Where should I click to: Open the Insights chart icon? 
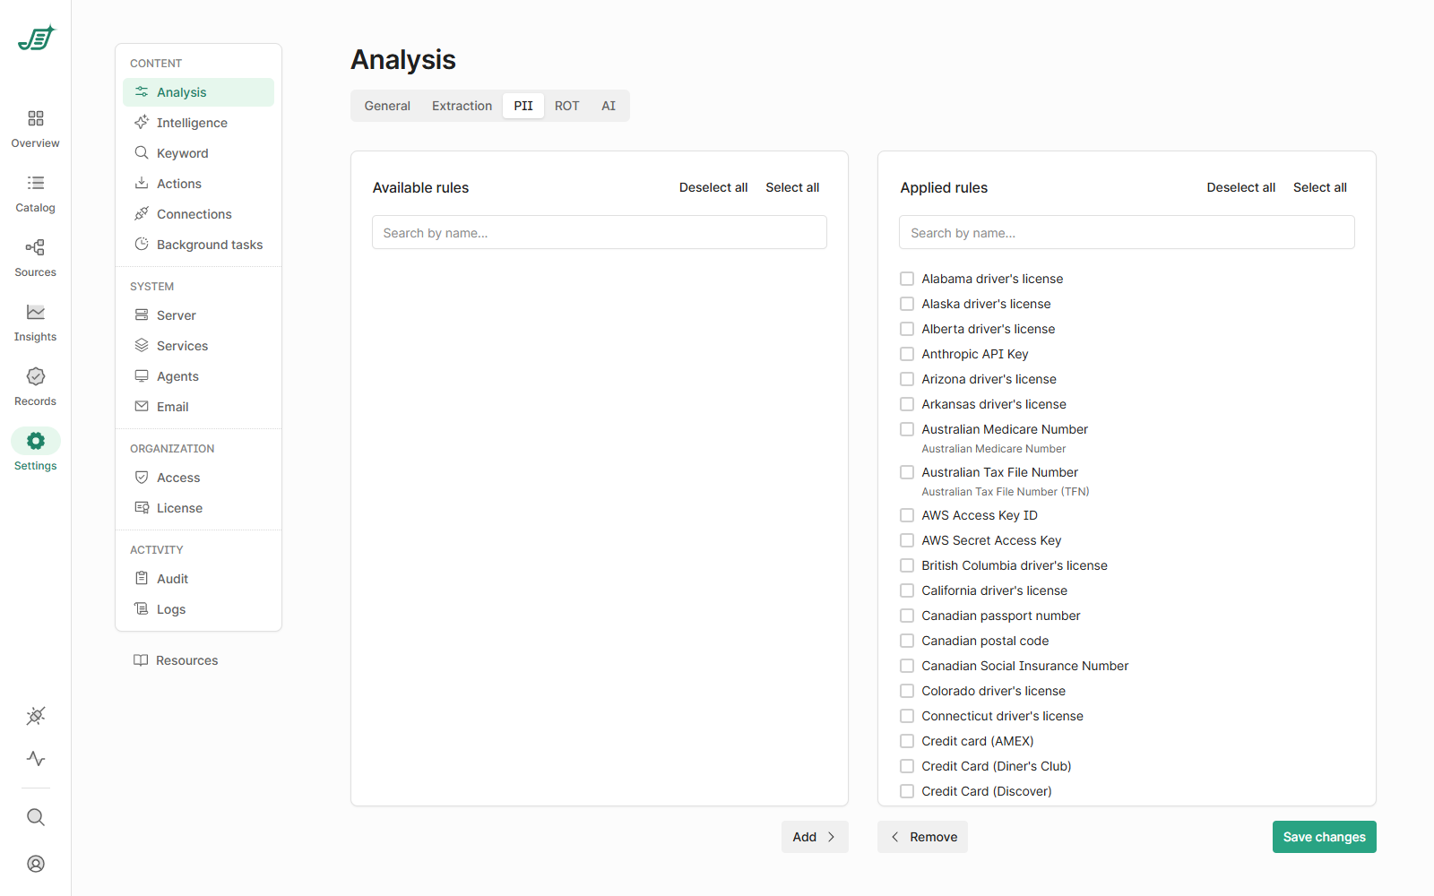pos(36,312)
